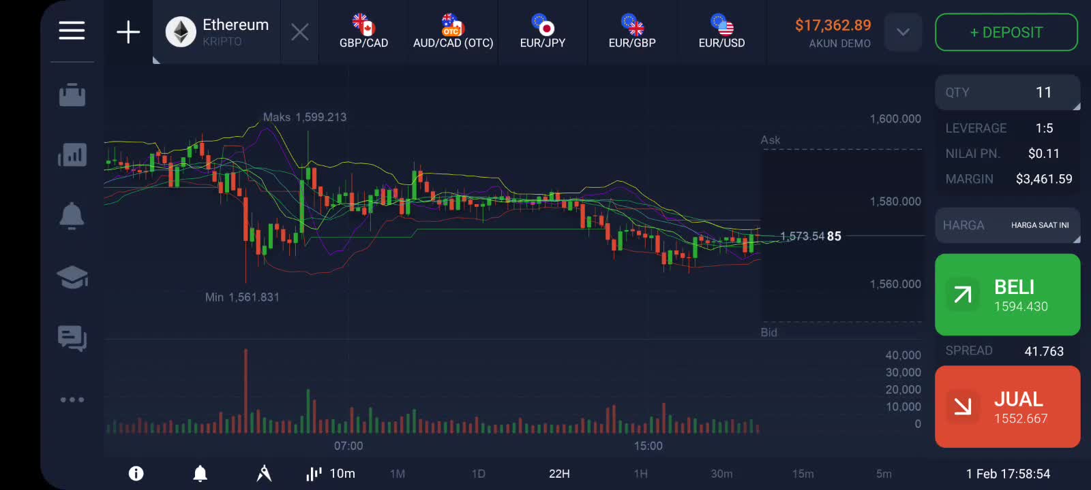
Task: Open HARGA price setting HARGA SAAT INI
Action: (x=1008, y=225)
